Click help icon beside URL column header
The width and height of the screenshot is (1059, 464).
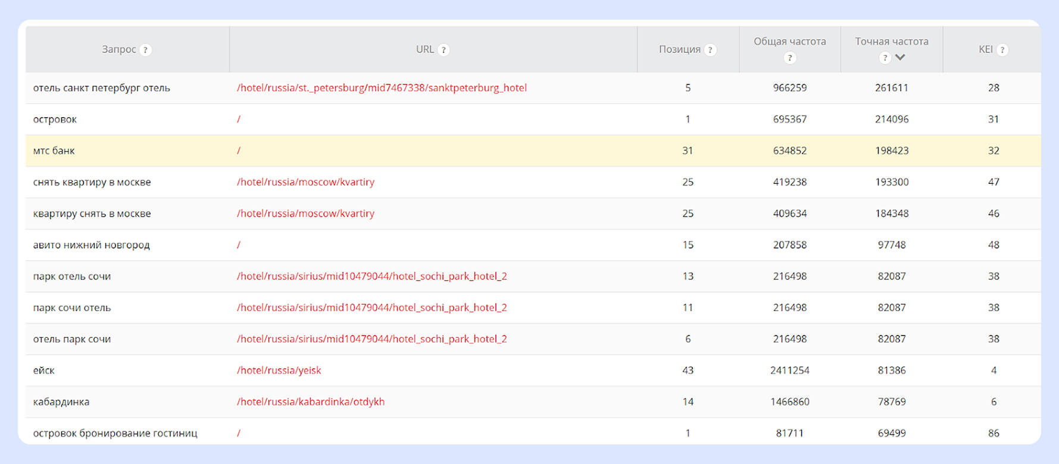click(443, 50)
